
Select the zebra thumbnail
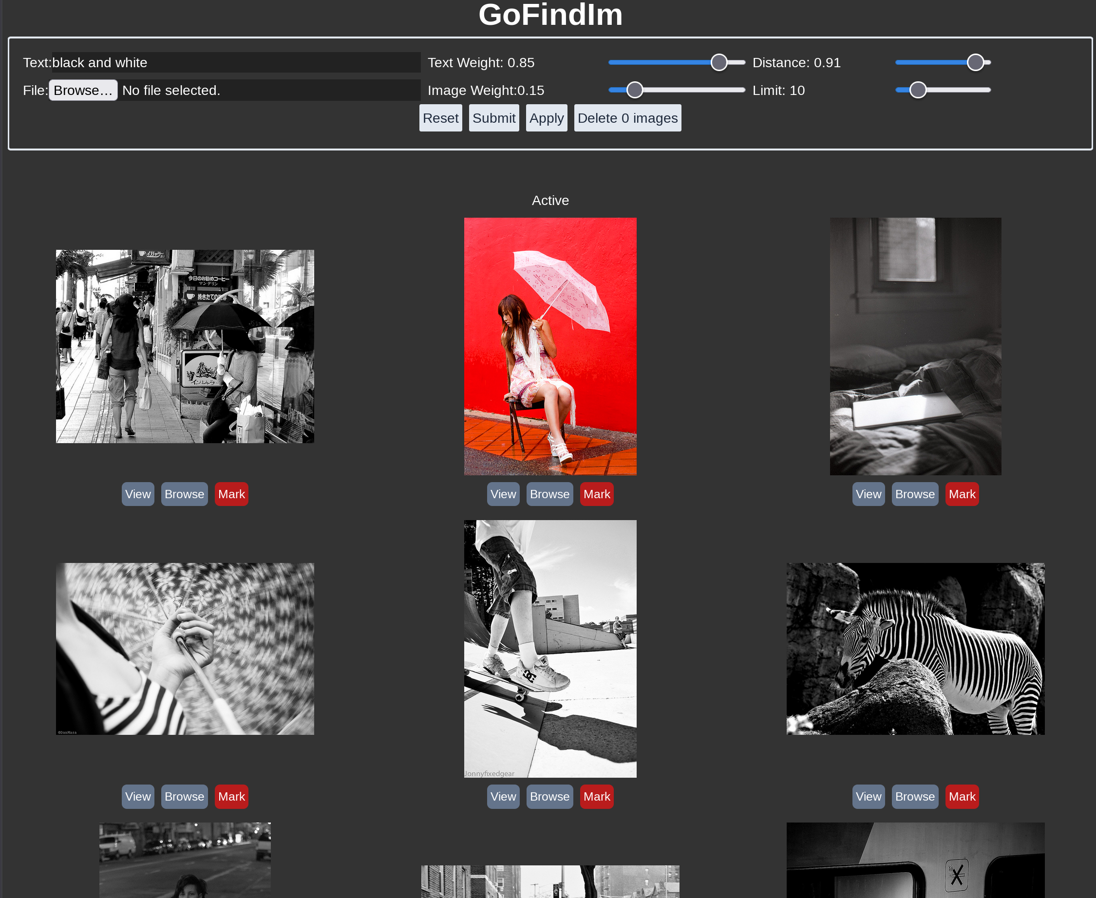[x=915, y=649]
